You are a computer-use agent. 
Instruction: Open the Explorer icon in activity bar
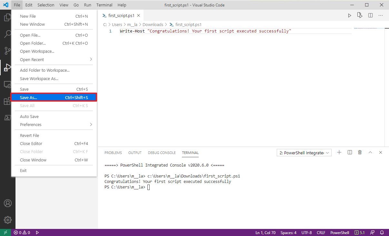(7, 17)
